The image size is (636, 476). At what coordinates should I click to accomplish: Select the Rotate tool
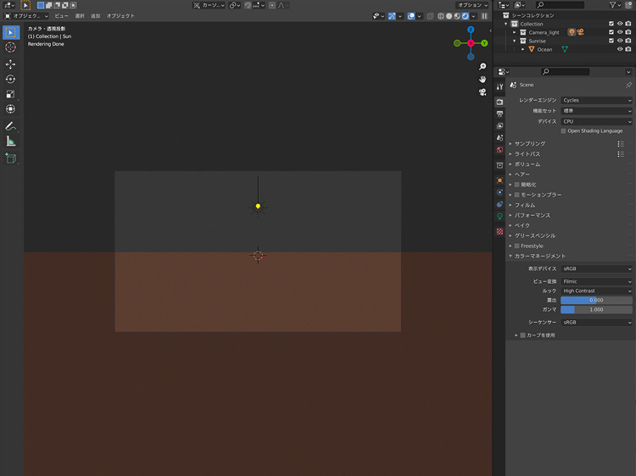11,79
